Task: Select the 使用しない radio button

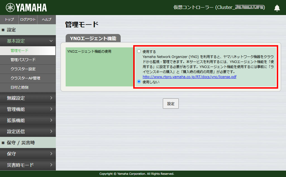Action: click(139, 82)
